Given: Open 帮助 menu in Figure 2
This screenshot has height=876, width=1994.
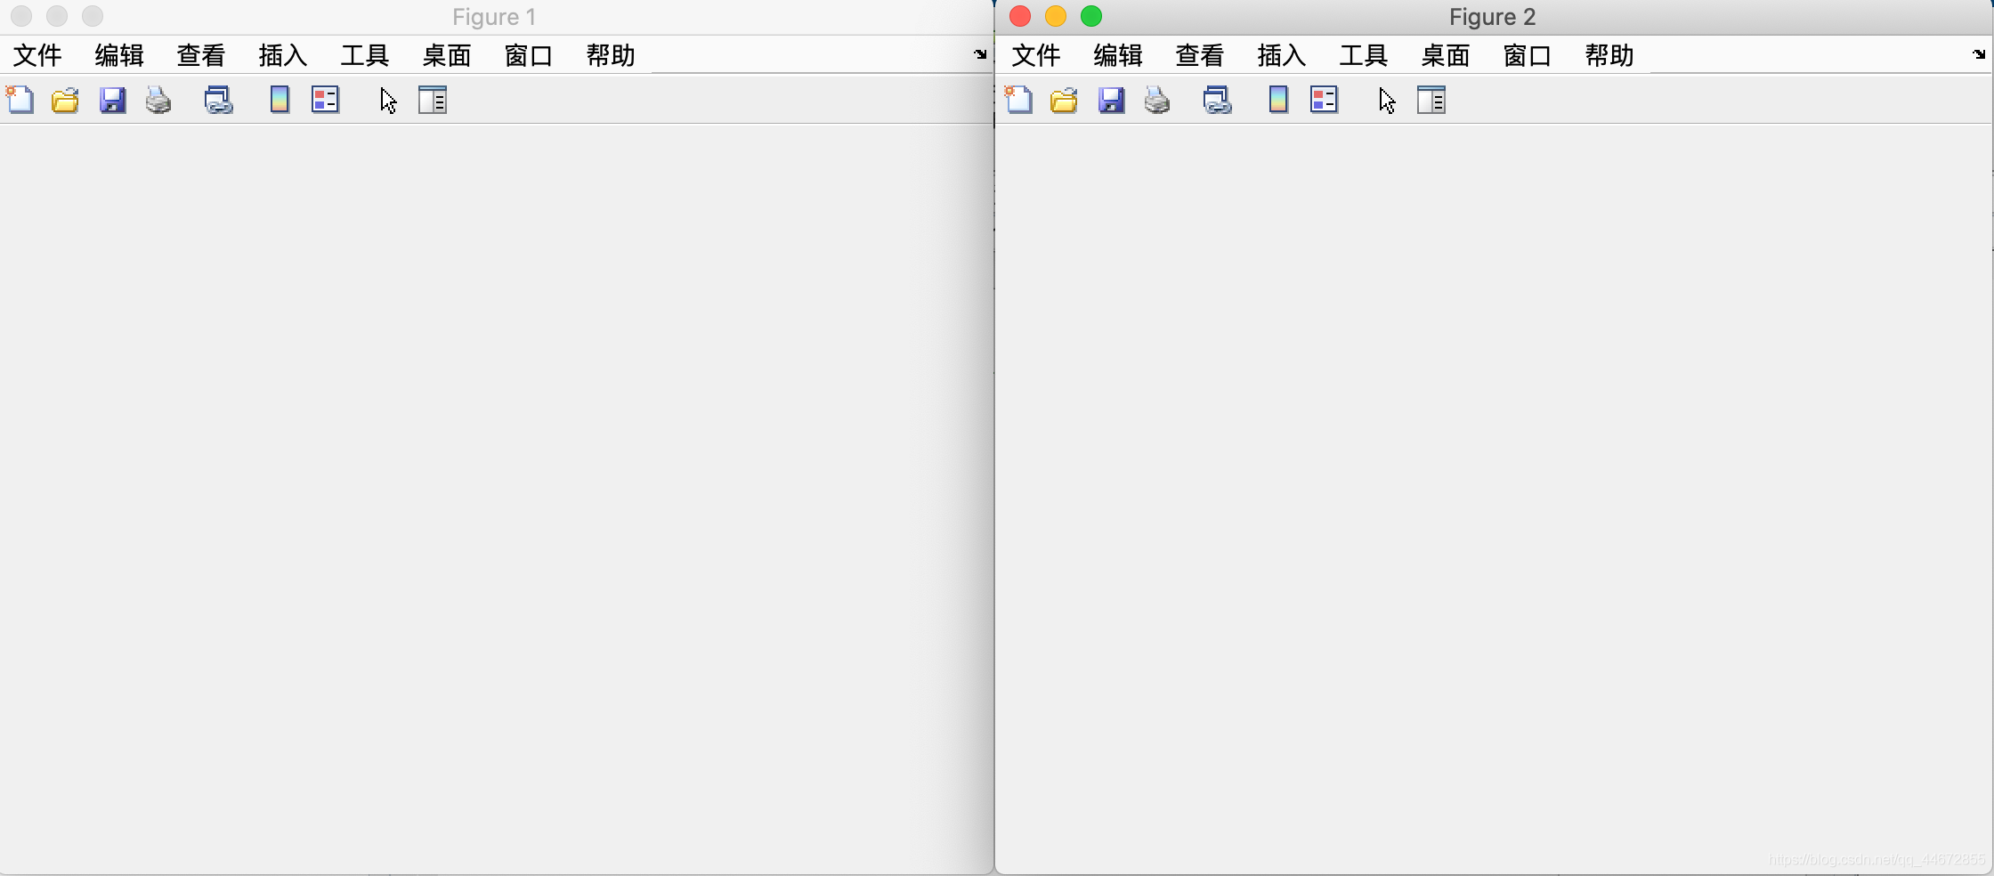Looking at the screenshot, I should pyautogui.click(x=1609, y=55).
